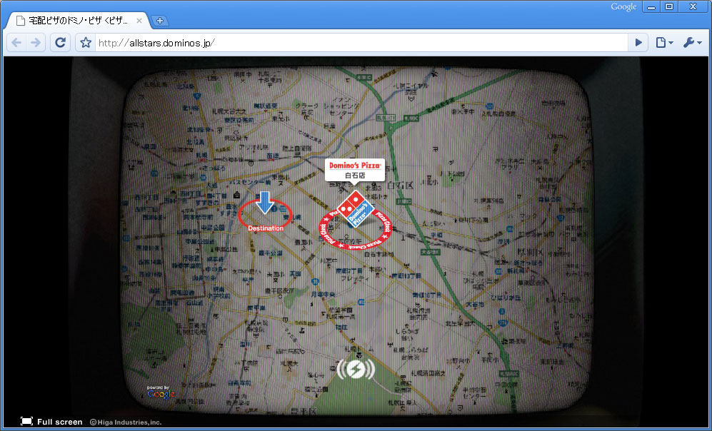This screenshot has height=431, width=712.
Task: Click the address bar showing allstars.dominos.jp
Action: [x=361, y=43]
